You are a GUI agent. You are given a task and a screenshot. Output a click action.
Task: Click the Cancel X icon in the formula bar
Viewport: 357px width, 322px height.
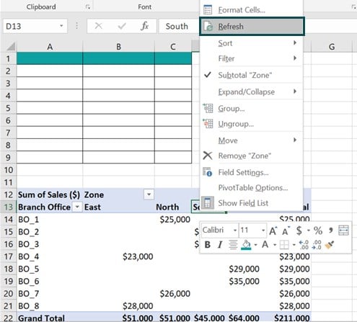pyautogui.click(x=98, y=26)
